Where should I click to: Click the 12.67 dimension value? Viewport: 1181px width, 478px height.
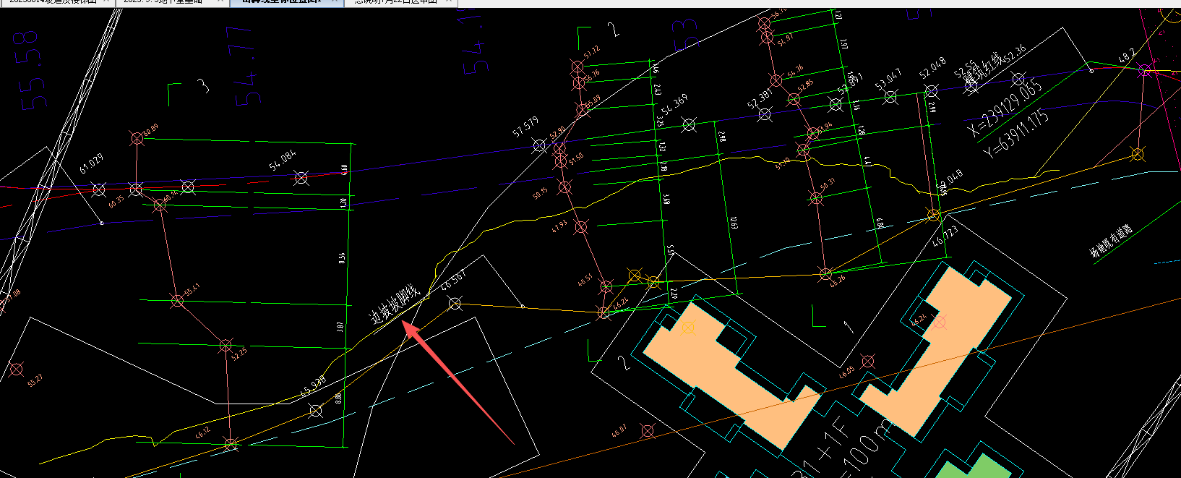pyautogui.click(x=734, y=222)
